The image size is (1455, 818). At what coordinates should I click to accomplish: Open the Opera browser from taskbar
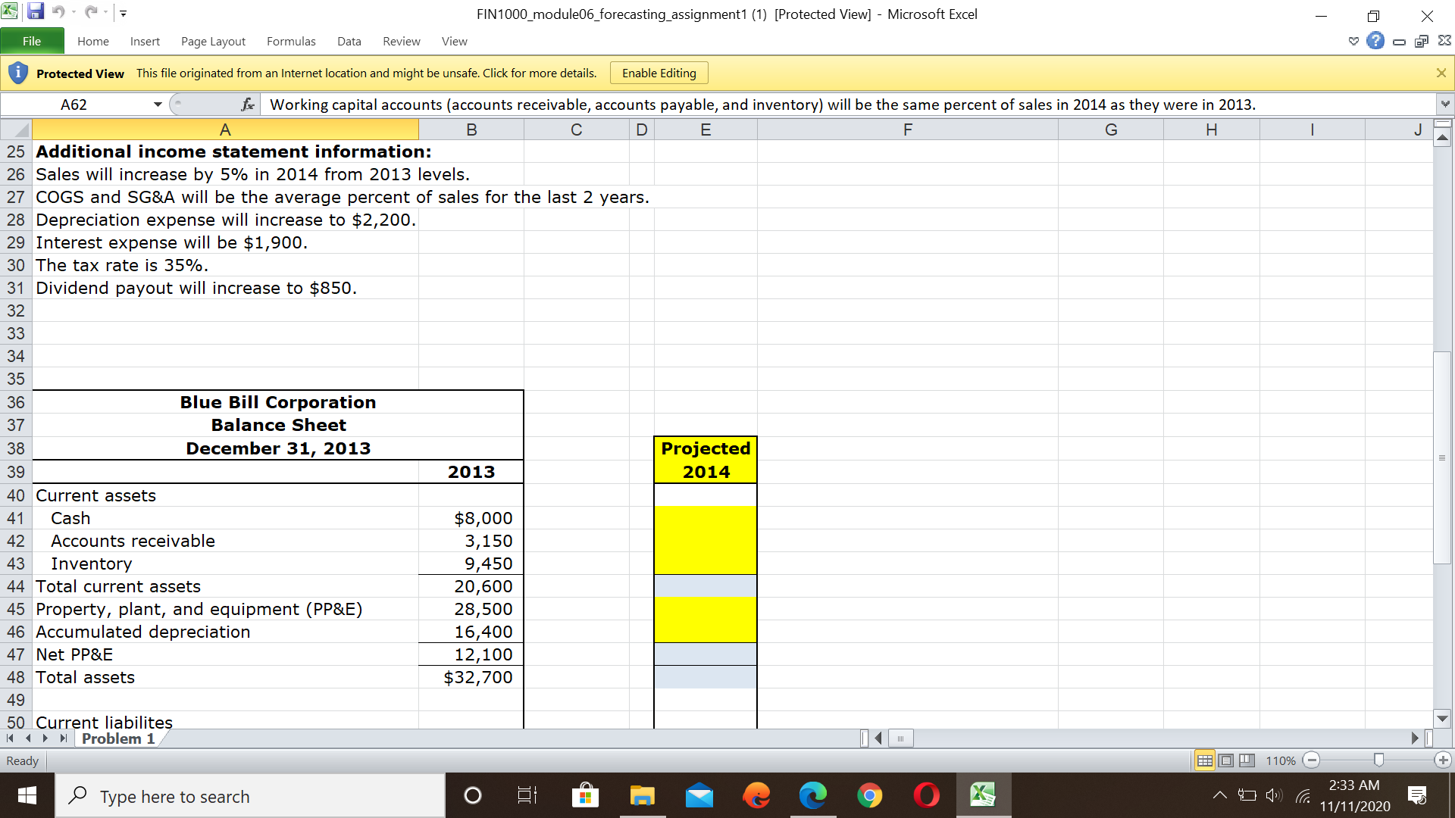(x=926, y=795)
